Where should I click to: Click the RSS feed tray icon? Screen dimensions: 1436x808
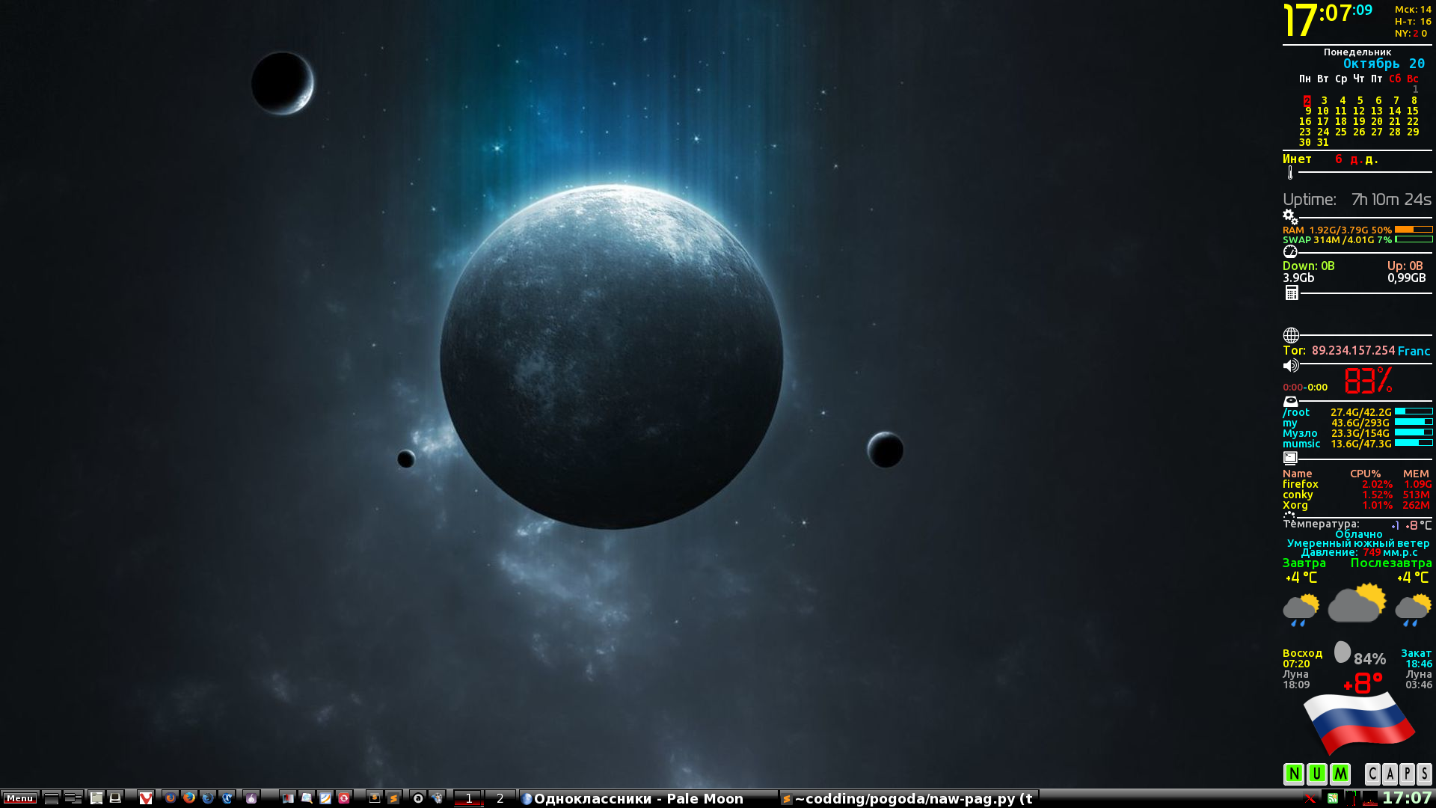click(x=1333, y=798)
